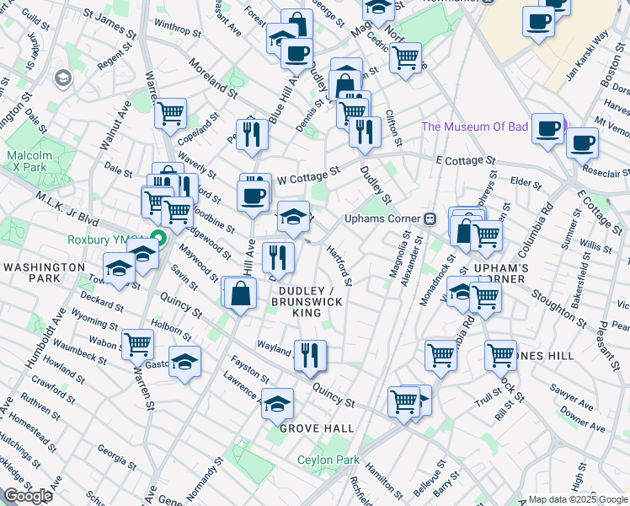Open the restaurant marker near Wayland St
Screen dimensions: 630x506
(310, 354)
